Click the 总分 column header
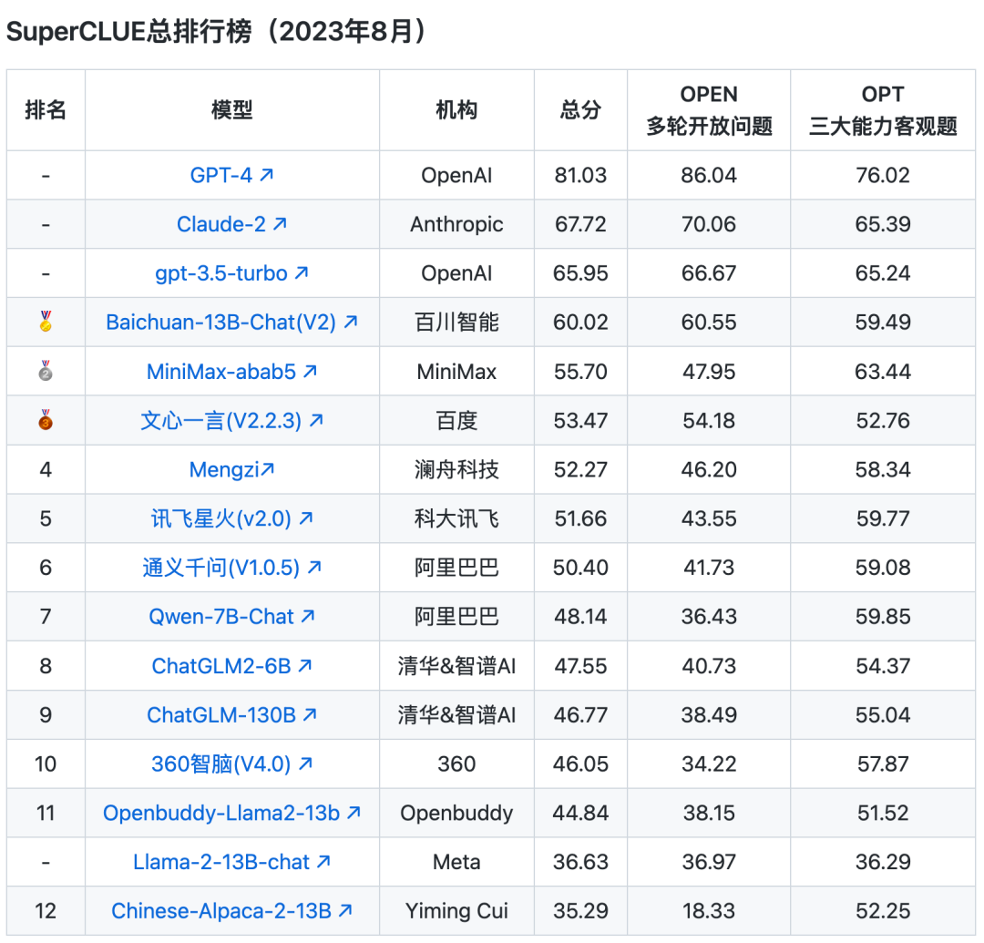This screenshot has width=984, height=943. coord(580,110)
